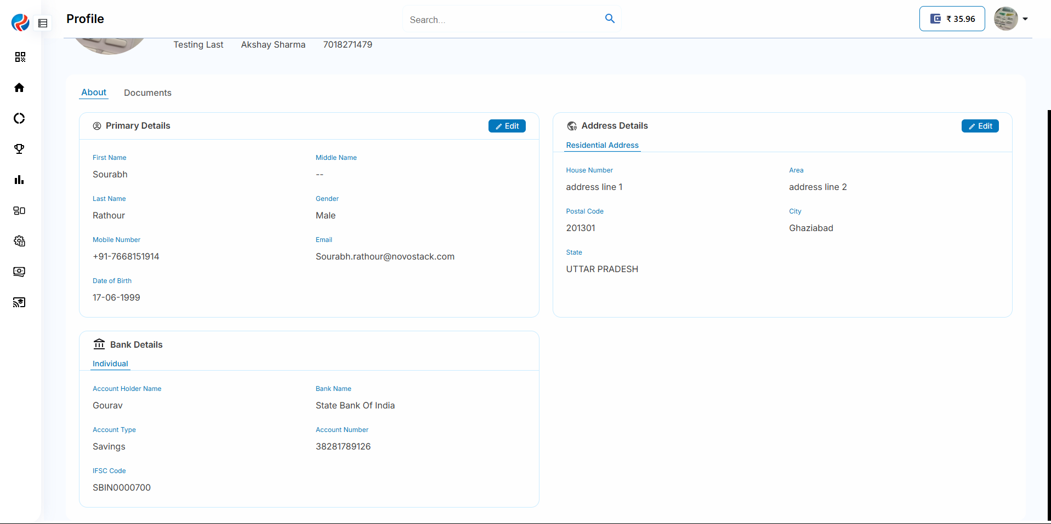Click into the Search input field
This screenshot has width=1051, height=524.
[x=502, y=20]
